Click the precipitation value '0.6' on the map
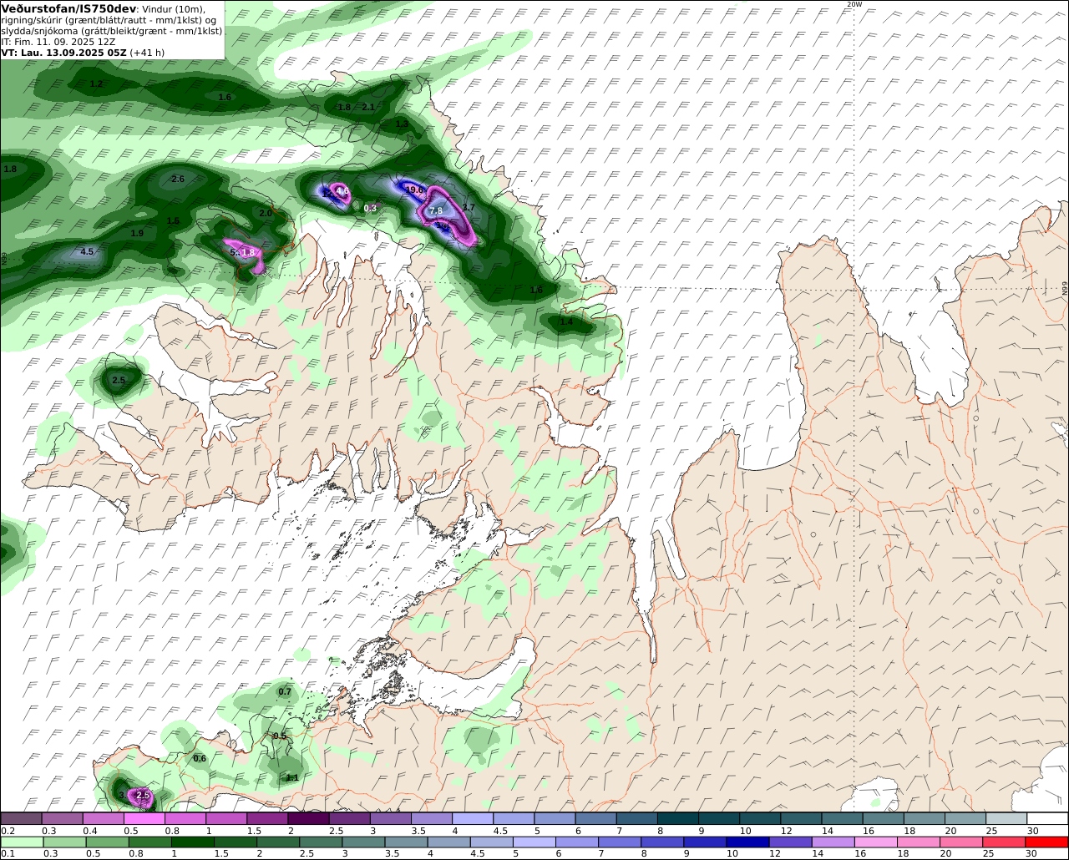1069x860 pixels. [200, 758]
